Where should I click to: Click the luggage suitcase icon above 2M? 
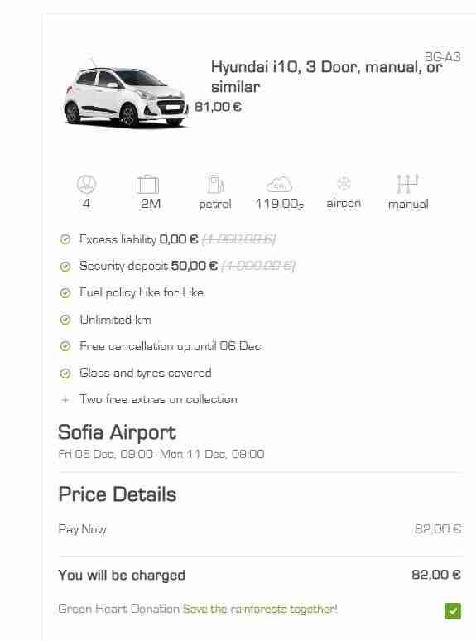(x=147, y=185)
